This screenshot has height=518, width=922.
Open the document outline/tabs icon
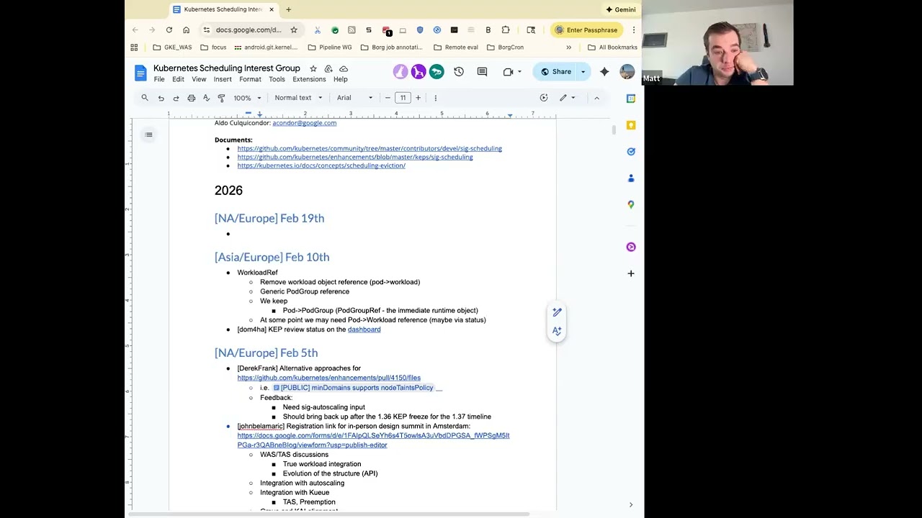point(148,135)
